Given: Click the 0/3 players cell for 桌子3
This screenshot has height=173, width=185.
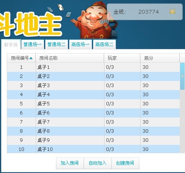Looking at the screenshot, I should [122, 86].
